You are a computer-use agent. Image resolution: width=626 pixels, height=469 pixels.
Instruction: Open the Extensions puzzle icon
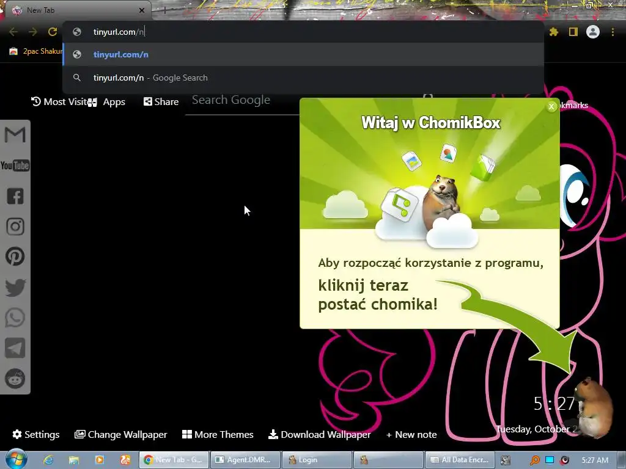[553, 32]
